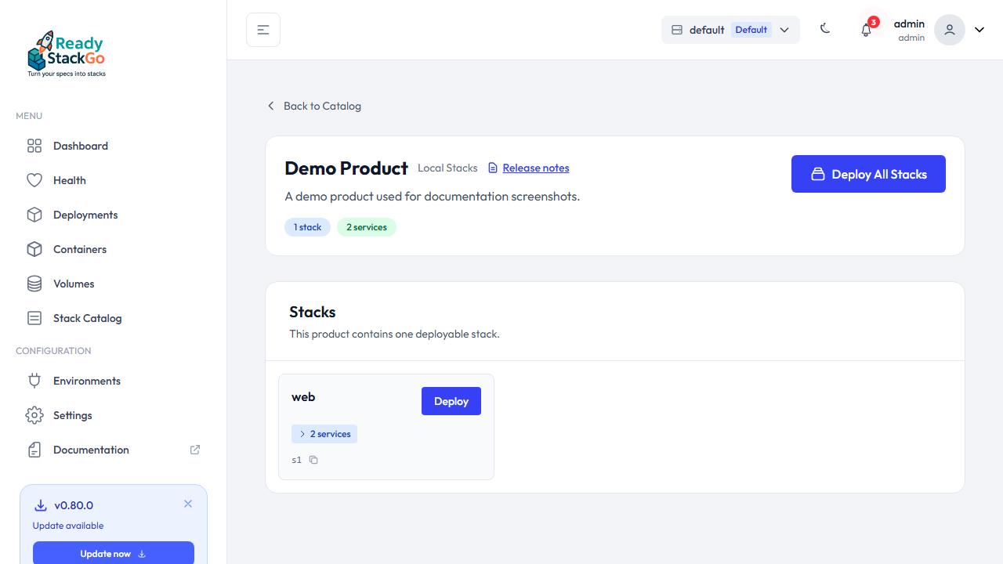The image size is (1003, 564).
Task: Open the default environment dropdown
Action: coord(730,30)
